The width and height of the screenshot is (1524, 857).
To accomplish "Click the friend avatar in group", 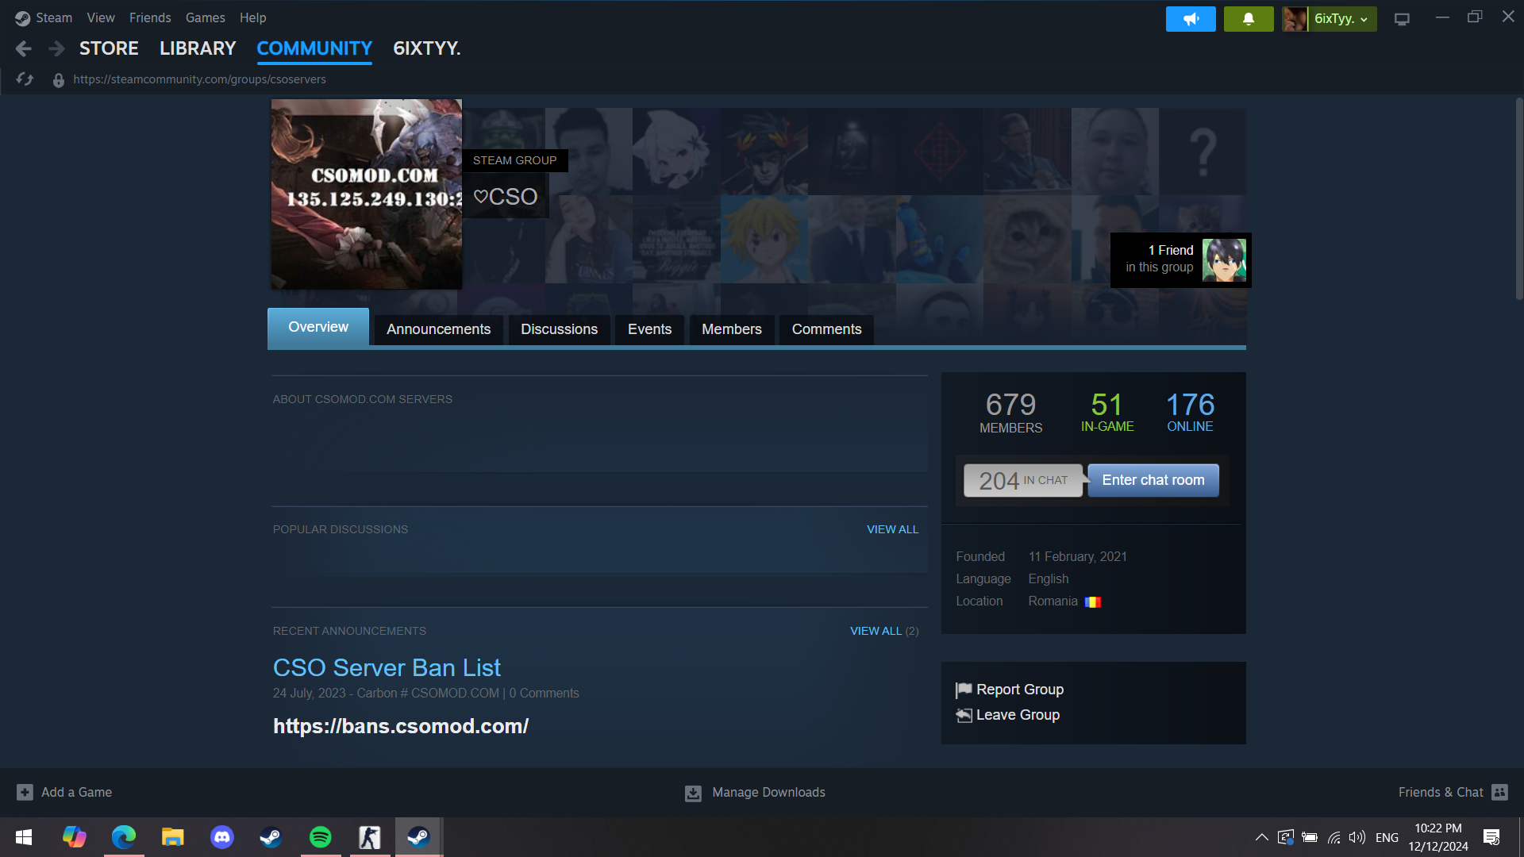I will pos(1223,260).
